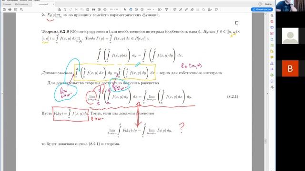
Task: Select the current pdf document tab
Action: [43, 4]
